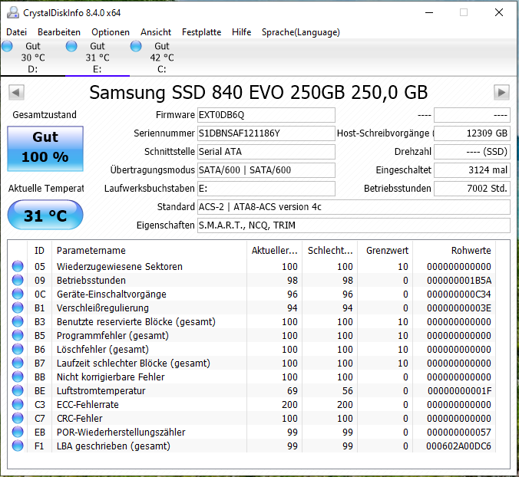This screenshot has height=477, width=519.
Task: Click status orb of LBA geschrieben row
Action: pyautogui.click(x=18, y=446)
